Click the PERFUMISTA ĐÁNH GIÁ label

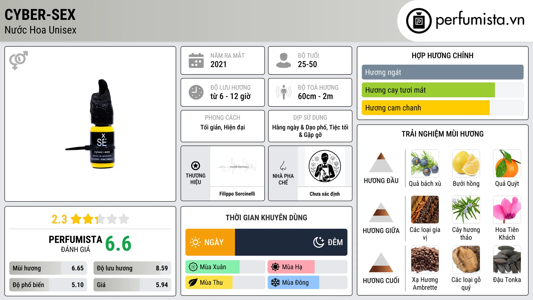coord(75,244)
